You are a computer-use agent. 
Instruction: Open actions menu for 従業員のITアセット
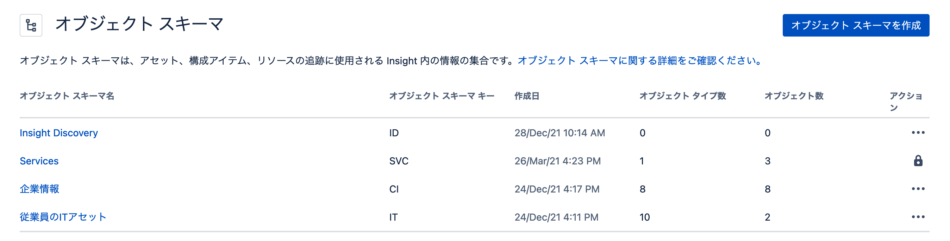918,217
